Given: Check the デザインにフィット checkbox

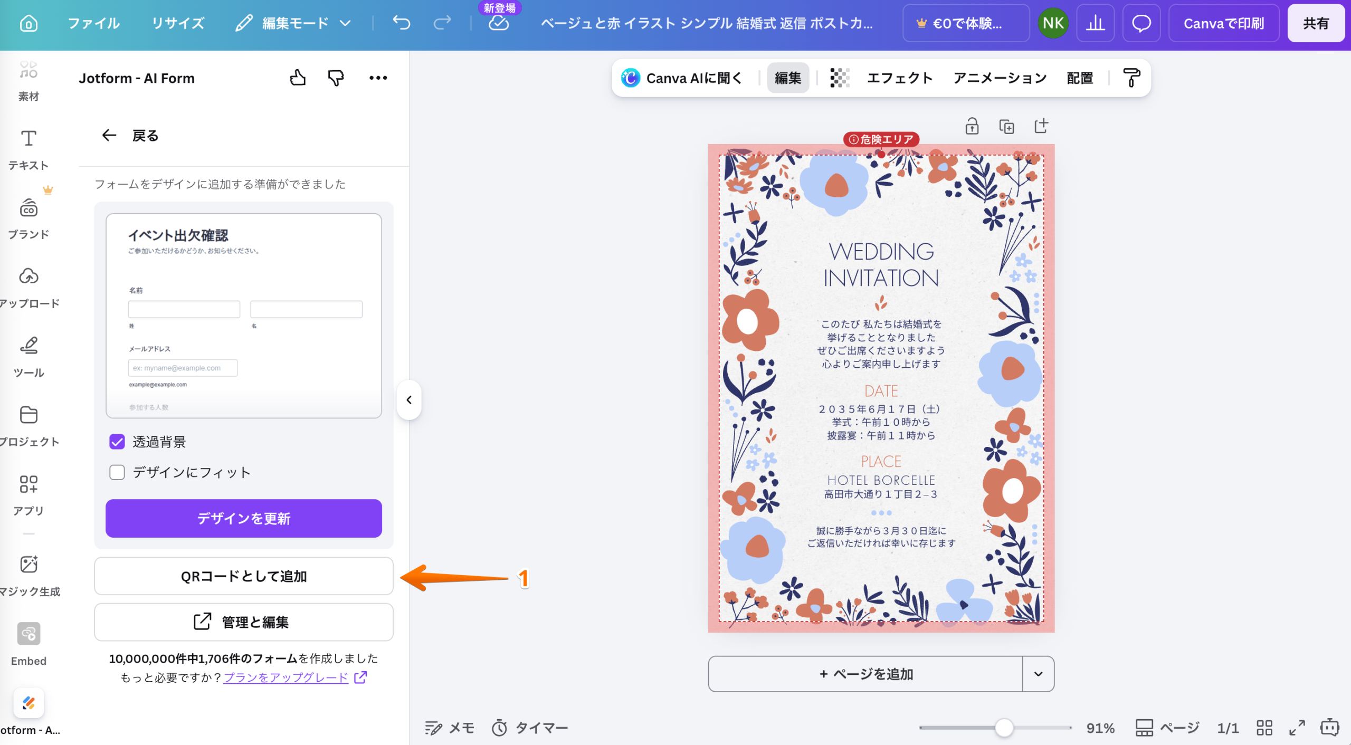Looking at the screenshot, I should (x=117, y=472).
